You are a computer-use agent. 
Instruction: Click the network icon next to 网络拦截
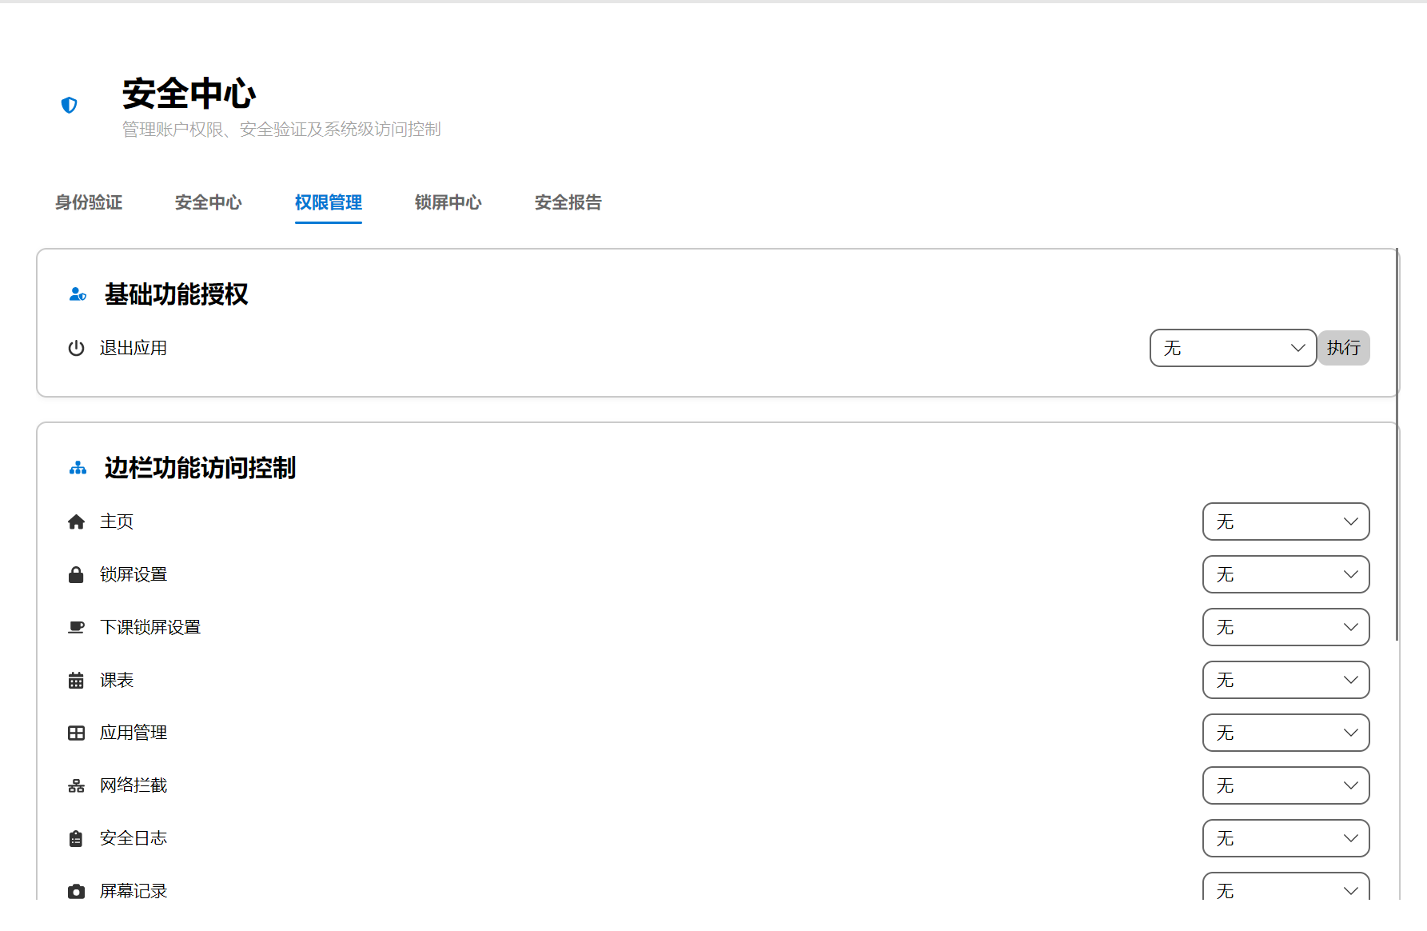[x=76, y=785]
